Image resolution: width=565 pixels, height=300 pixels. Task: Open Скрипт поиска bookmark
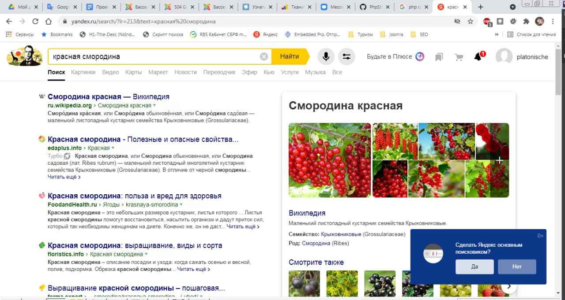click(163, 34)
